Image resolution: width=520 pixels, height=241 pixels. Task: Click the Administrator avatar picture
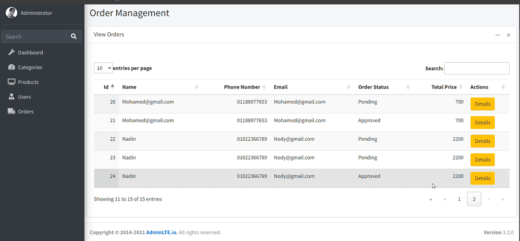tap(11, 13)
